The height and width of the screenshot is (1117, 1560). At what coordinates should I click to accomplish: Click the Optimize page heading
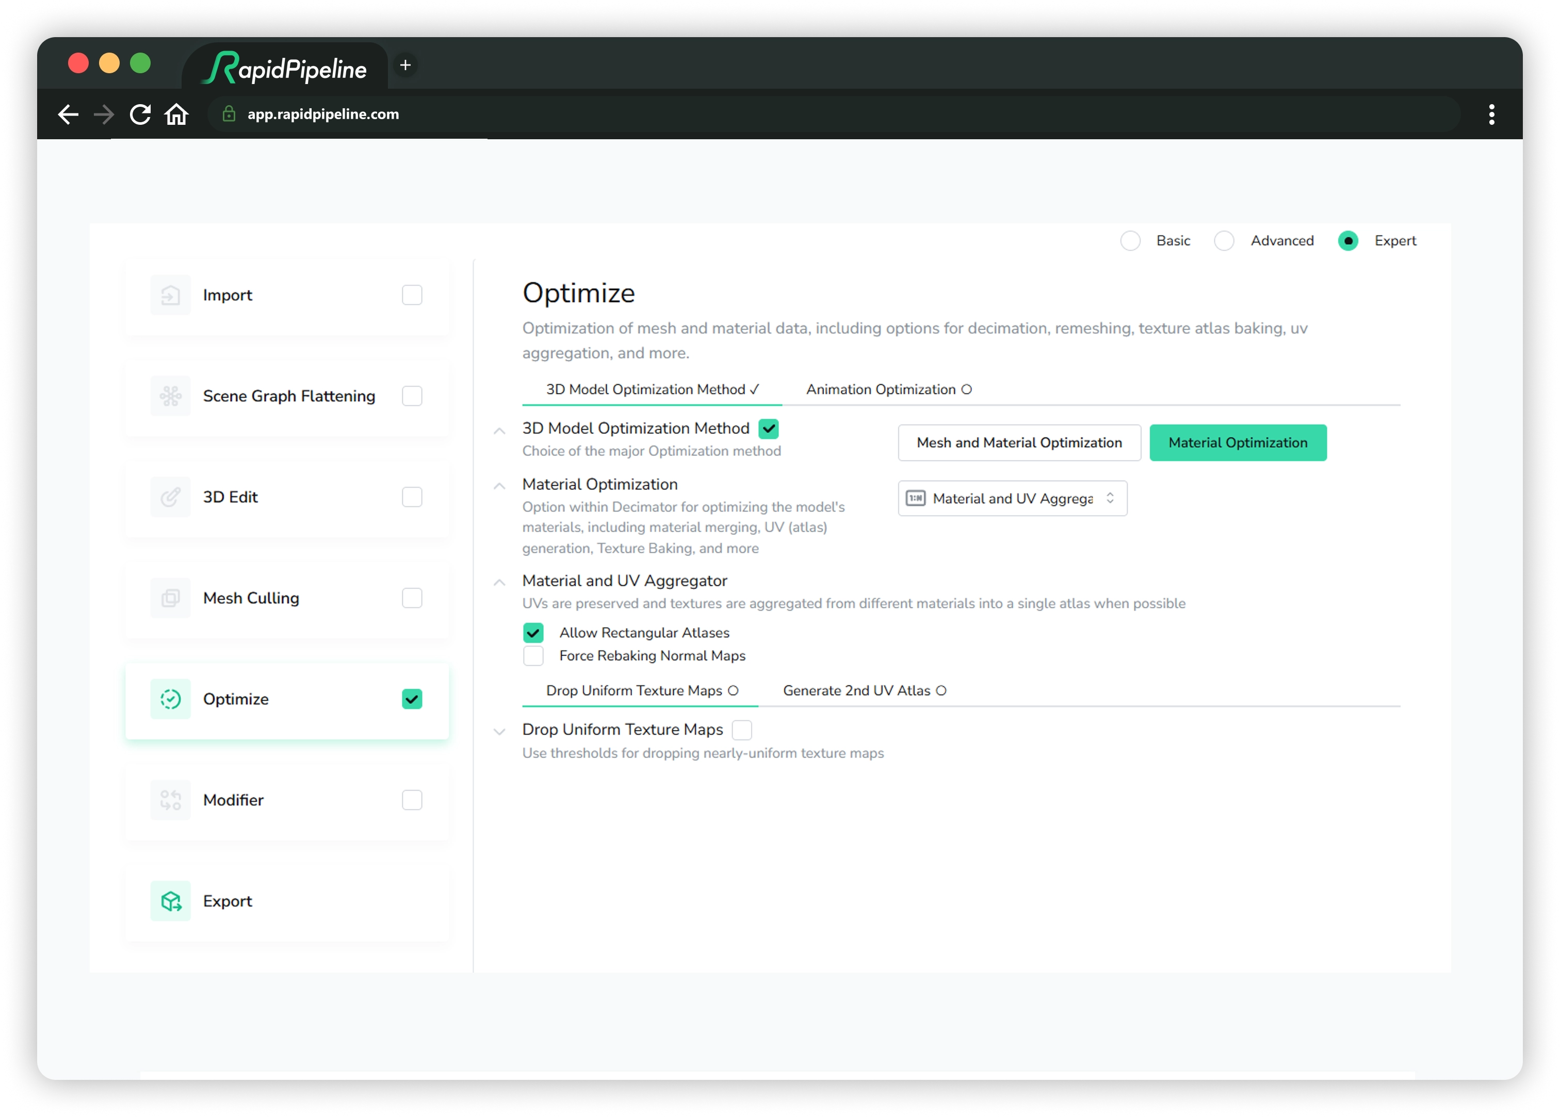(x=578, y=294)
